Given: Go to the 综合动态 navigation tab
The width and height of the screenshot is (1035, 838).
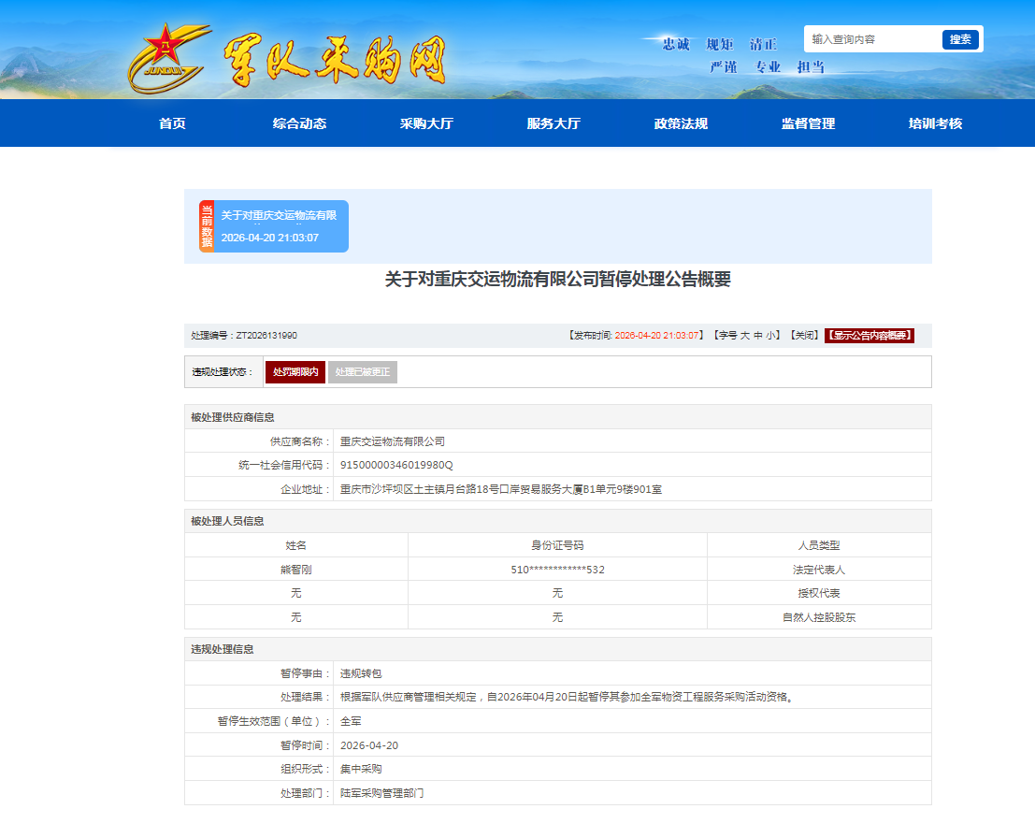Looking at the screenshot, I should tap(299, 123).
